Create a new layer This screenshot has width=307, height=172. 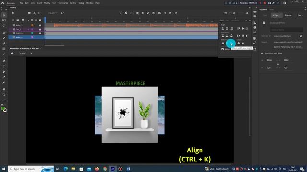[13, 20]
